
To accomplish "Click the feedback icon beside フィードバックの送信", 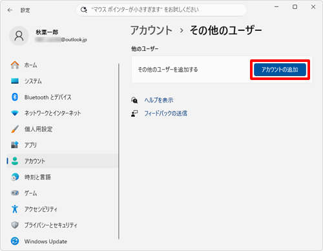I will (134, 114).
